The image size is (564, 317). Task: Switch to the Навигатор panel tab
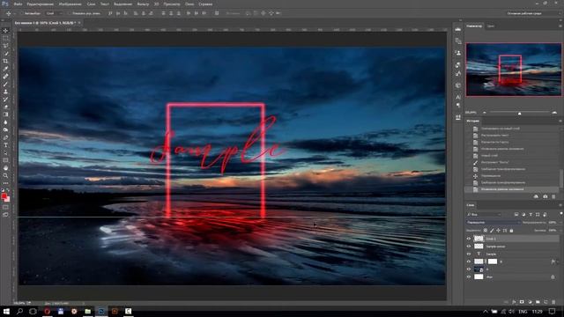pyautogui.click(x=474, y=26)
